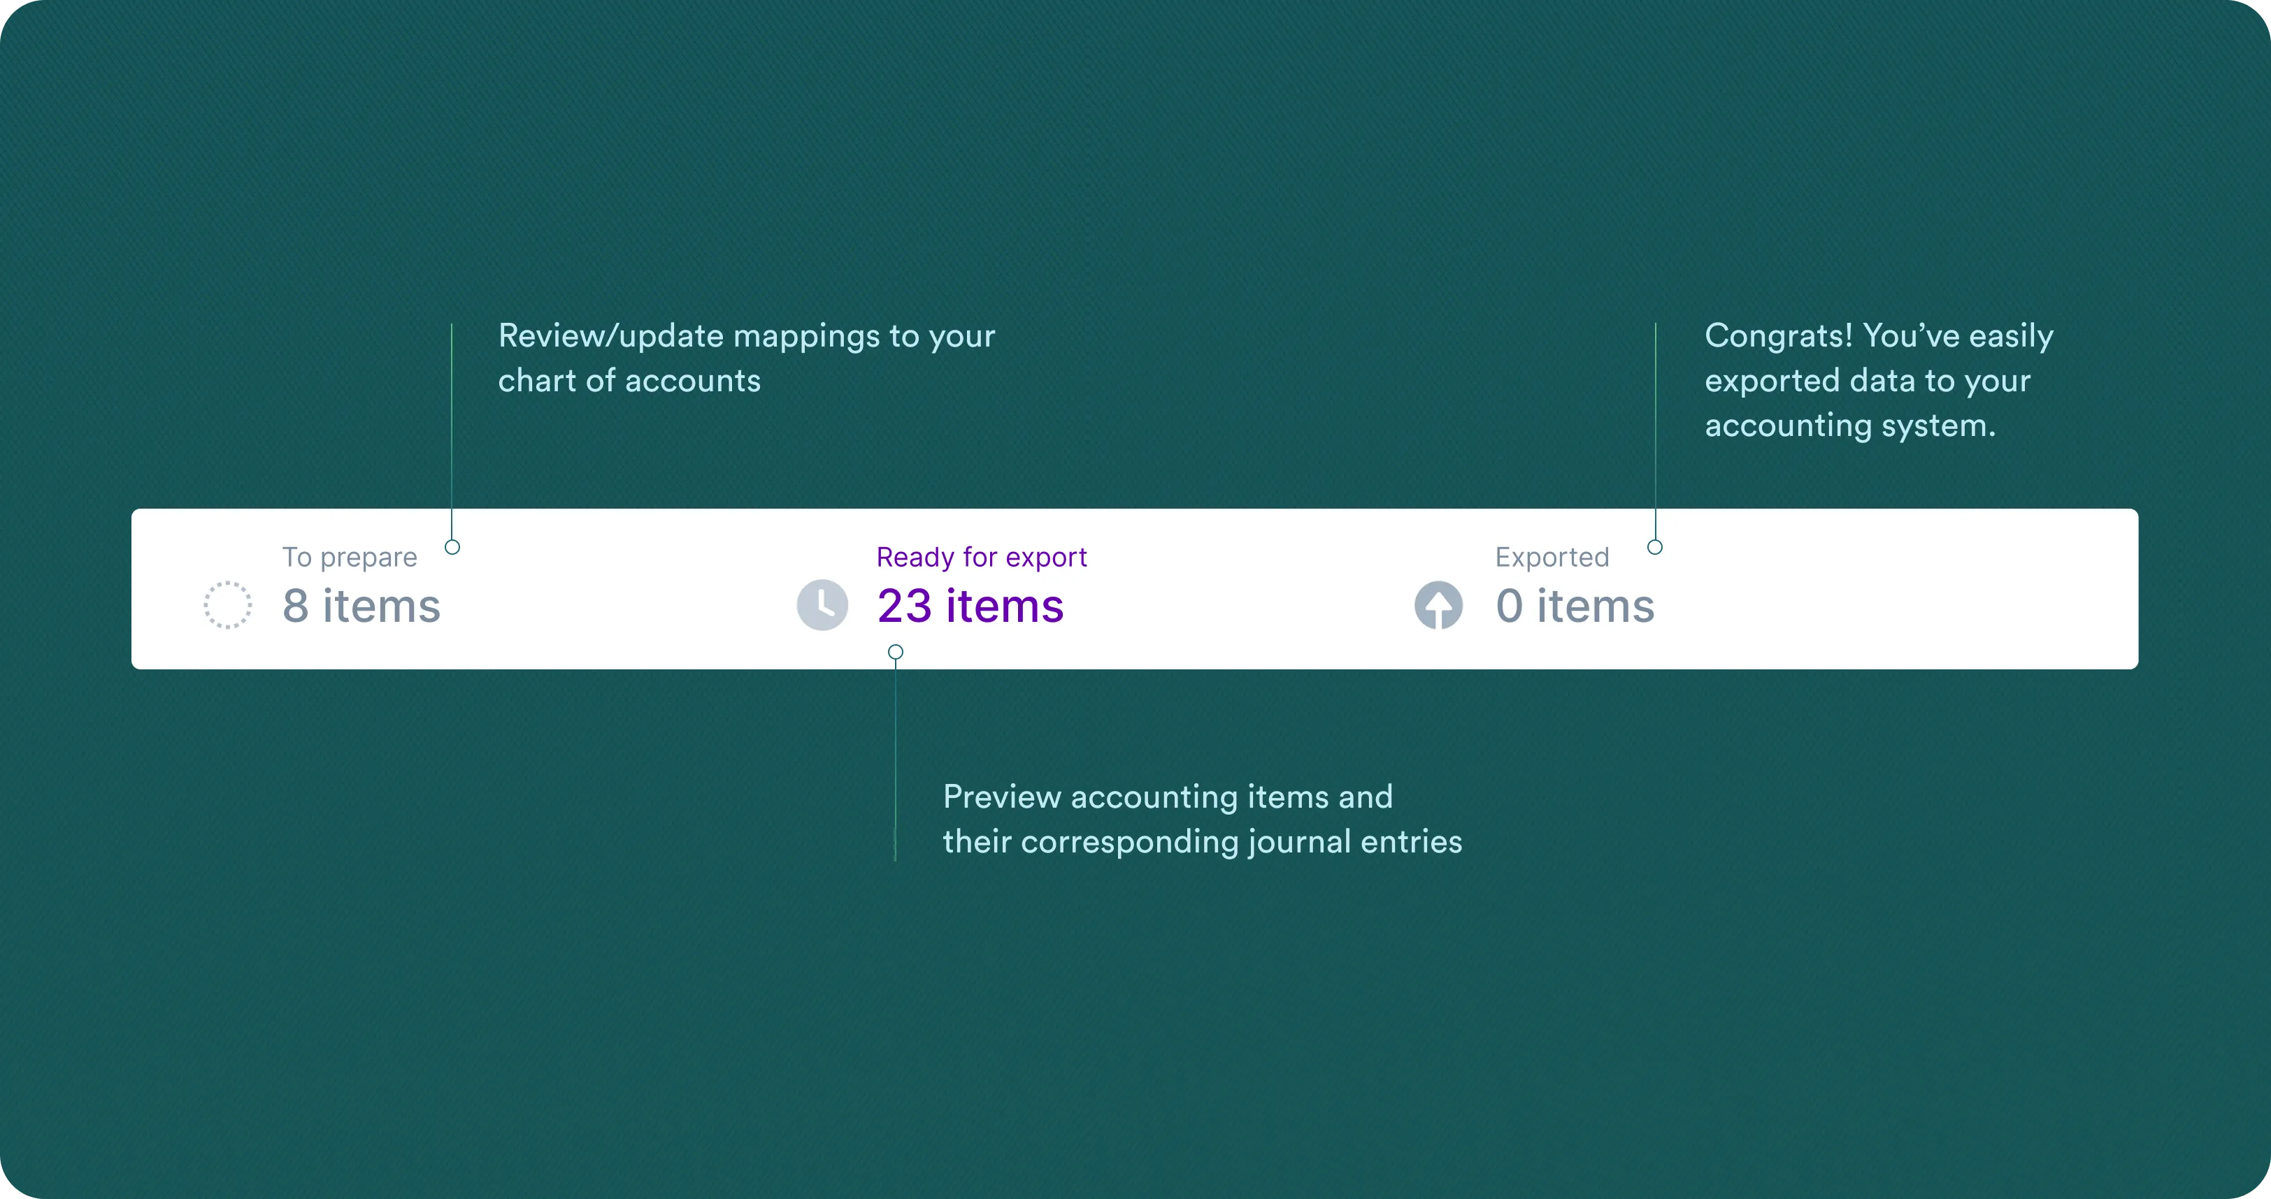Toggle the callout marker above Exported
Viewport: 2271px width, 1199px height.
(x=1655, y=546)
